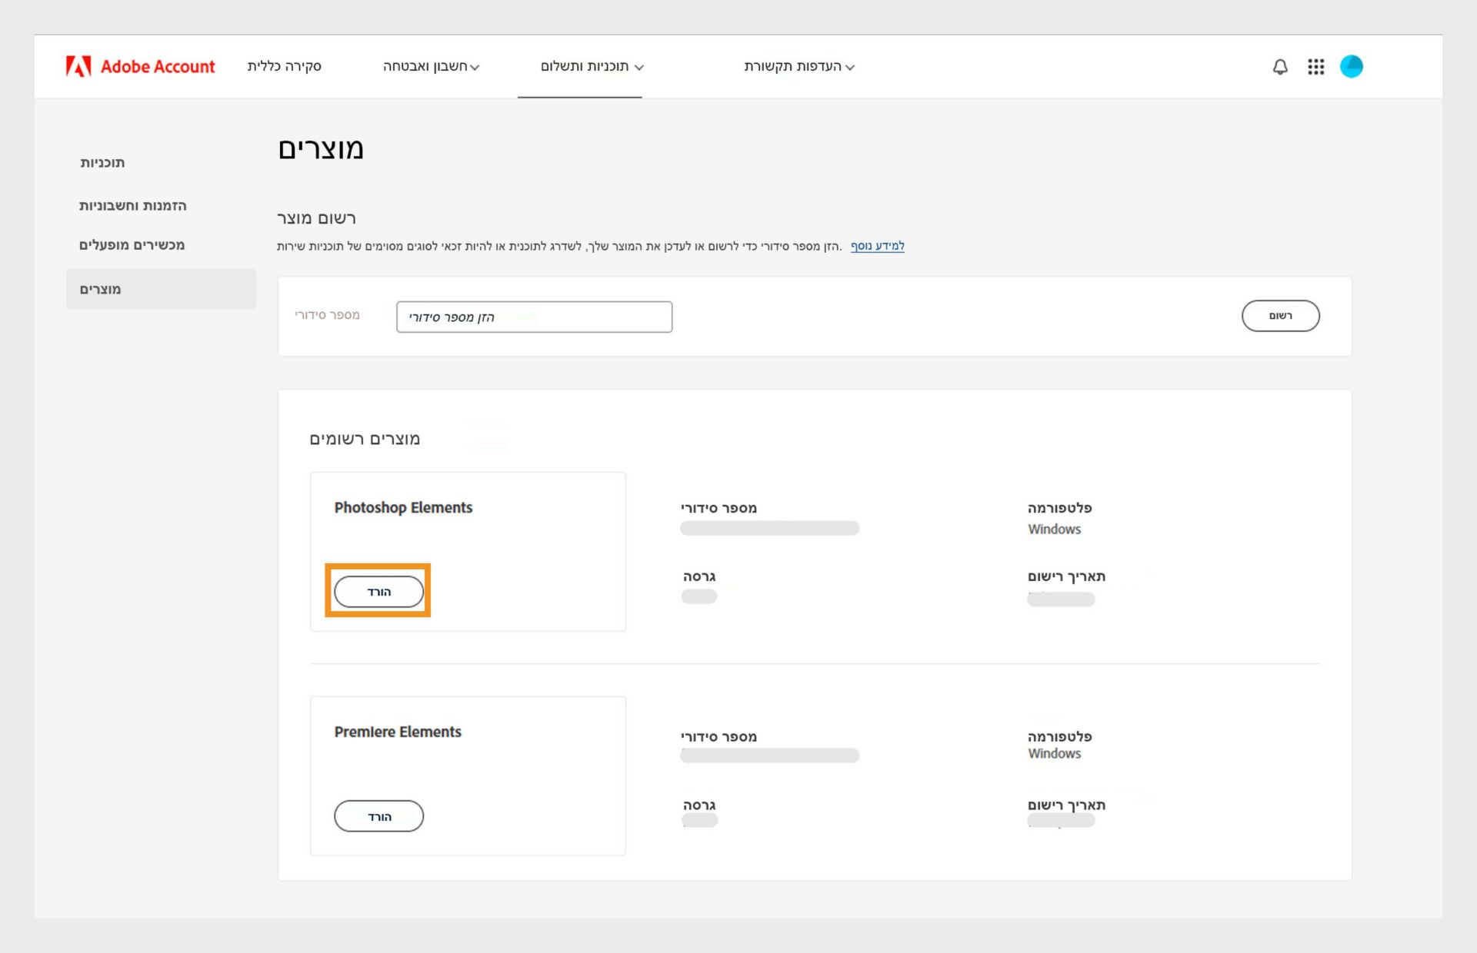Screen dimensions: 1477x953
Task: Open the Adobe apps grid icon
Action: tap(1315, 67)
